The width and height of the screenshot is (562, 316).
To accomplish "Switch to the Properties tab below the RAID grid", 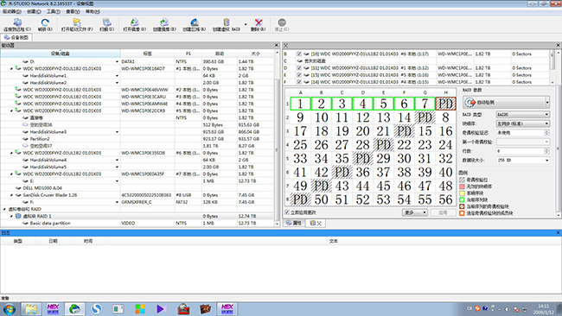I will tap(294, 223).
